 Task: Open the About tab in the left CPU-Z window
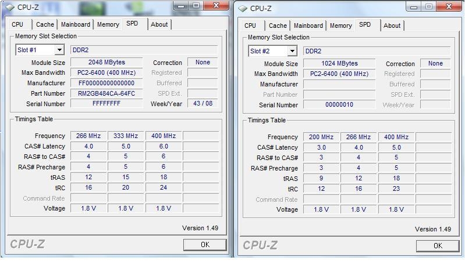(x=159, y=24)
